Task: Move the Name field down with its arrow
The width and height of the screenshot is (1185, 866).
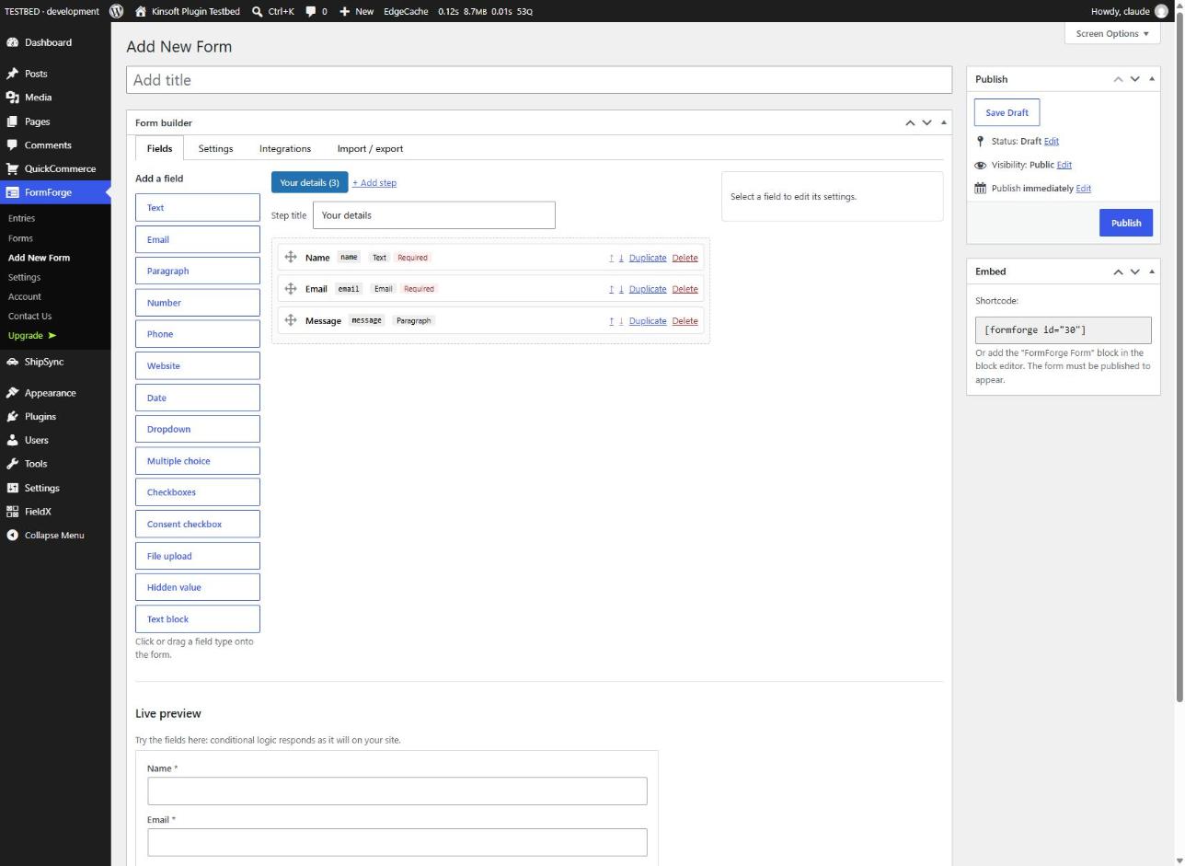Action: (621, 258)
